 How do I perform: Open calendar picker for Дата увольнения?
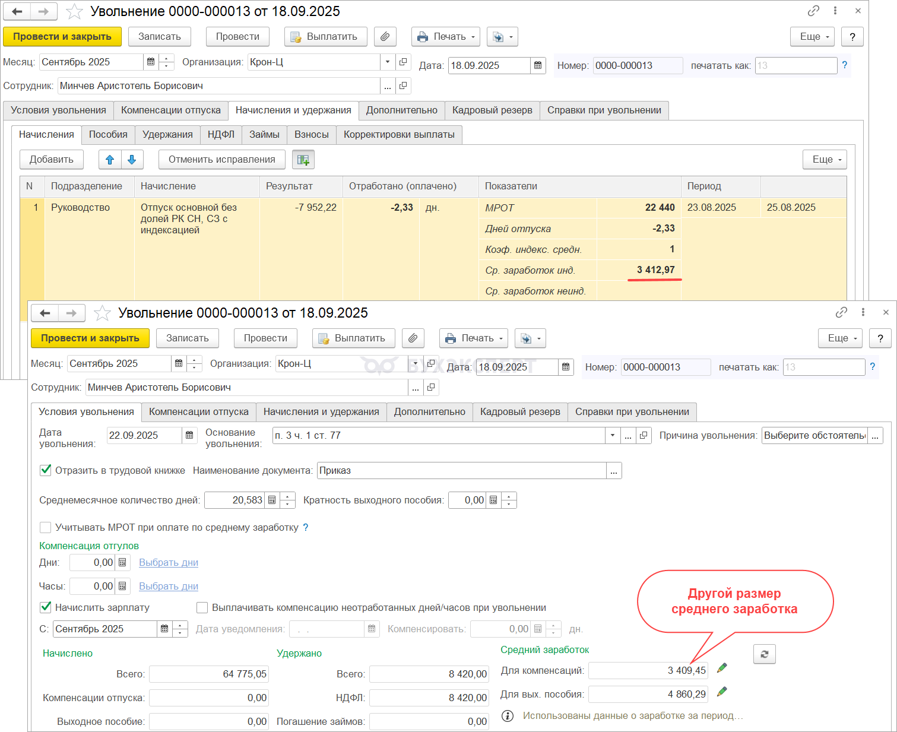tap(189, 436)
